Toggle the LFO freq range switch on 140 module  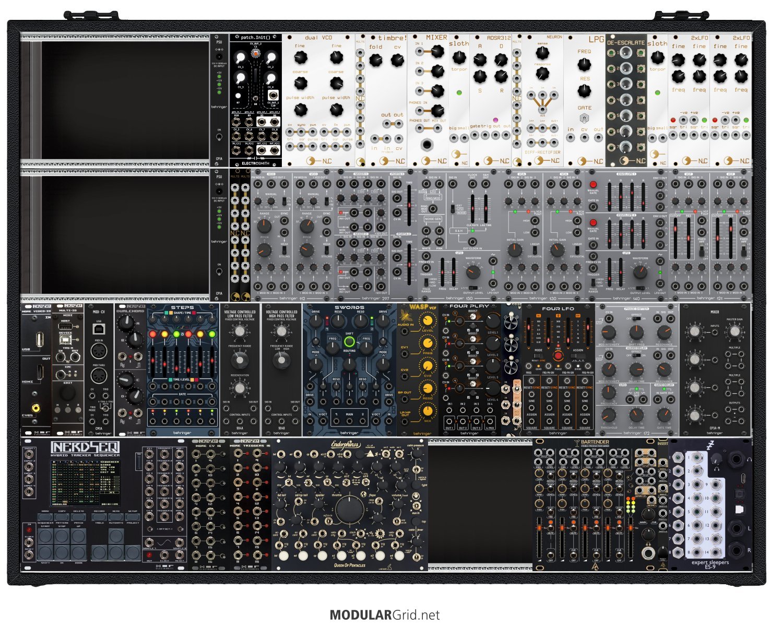[593, 282]
